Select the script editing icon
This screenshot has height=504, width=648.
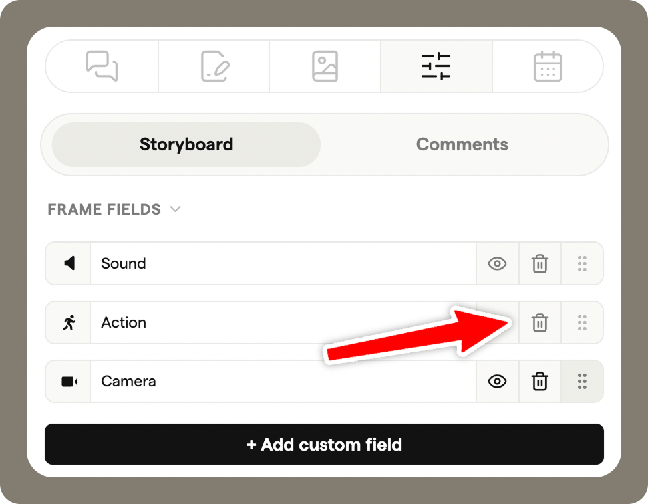213,66
